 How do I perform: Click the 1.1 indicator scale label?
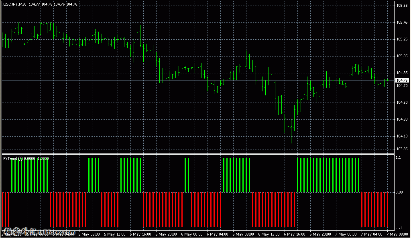coord(398,157)
